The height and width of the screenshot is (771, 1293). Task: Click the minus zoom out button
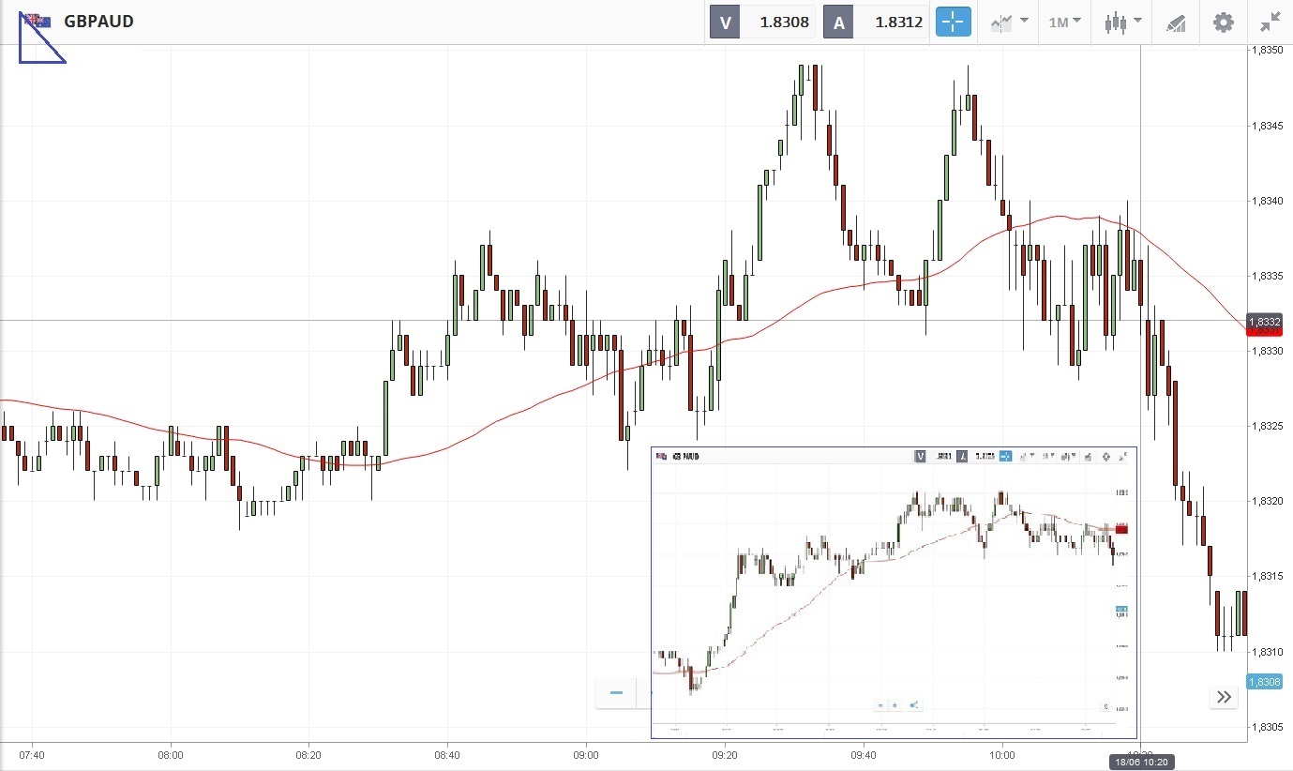[616, 693]
